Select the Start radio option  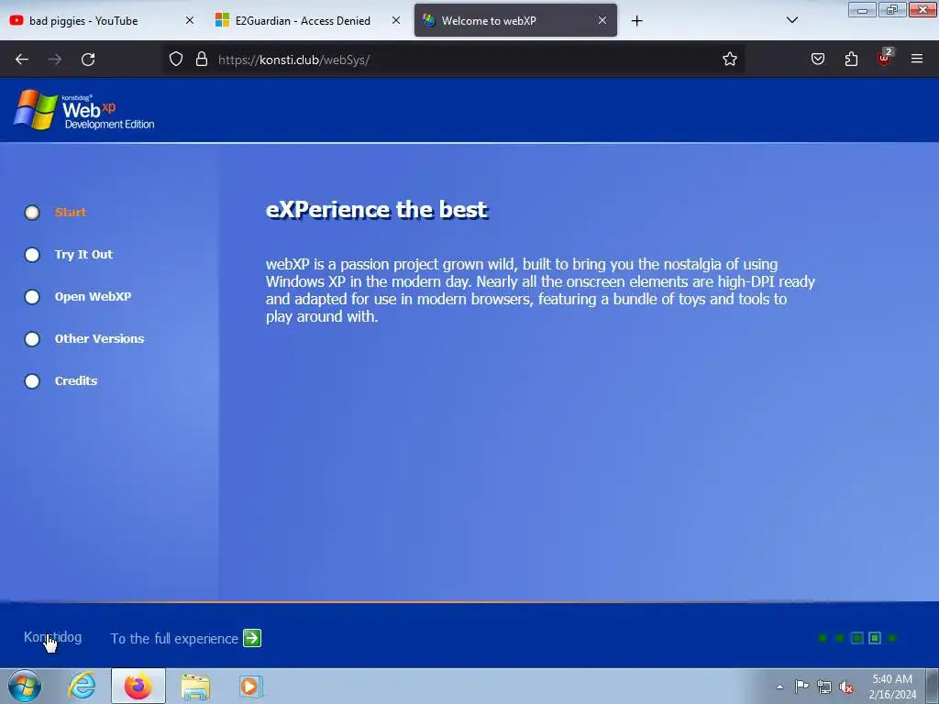coord(32,213)
